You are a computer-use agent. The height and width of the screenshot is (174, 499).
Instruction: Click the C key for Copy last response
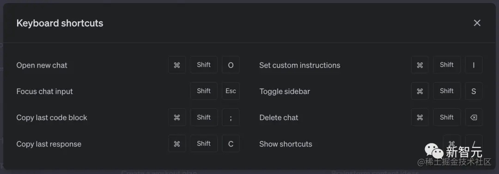coord(231,144)
